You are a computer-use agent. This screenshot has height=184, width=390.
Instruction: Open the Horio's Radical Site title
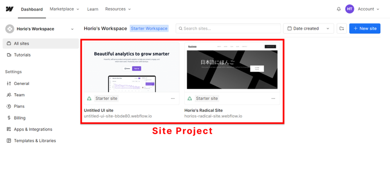pyautogui.click(x=203, y=110)
